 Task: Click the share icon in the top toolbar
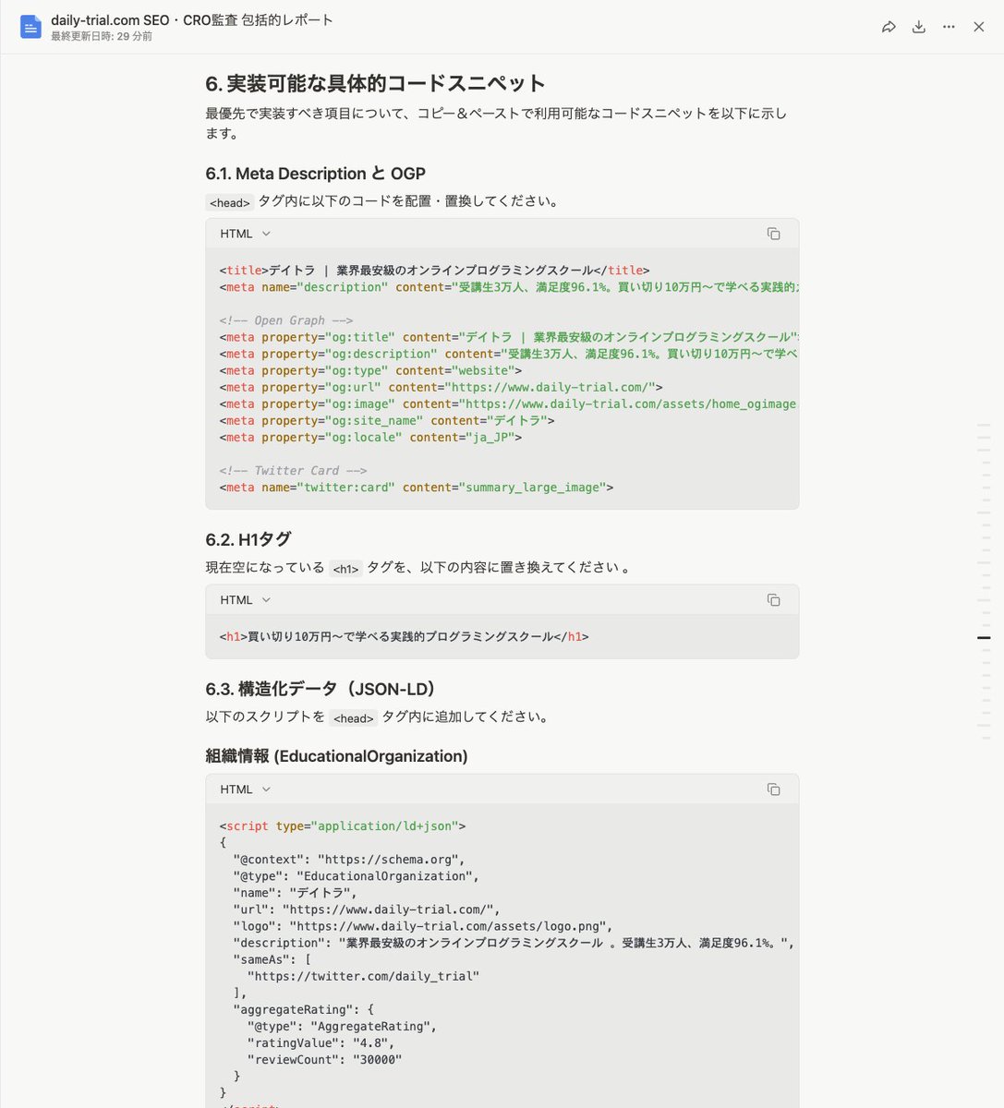pos(889,27)
